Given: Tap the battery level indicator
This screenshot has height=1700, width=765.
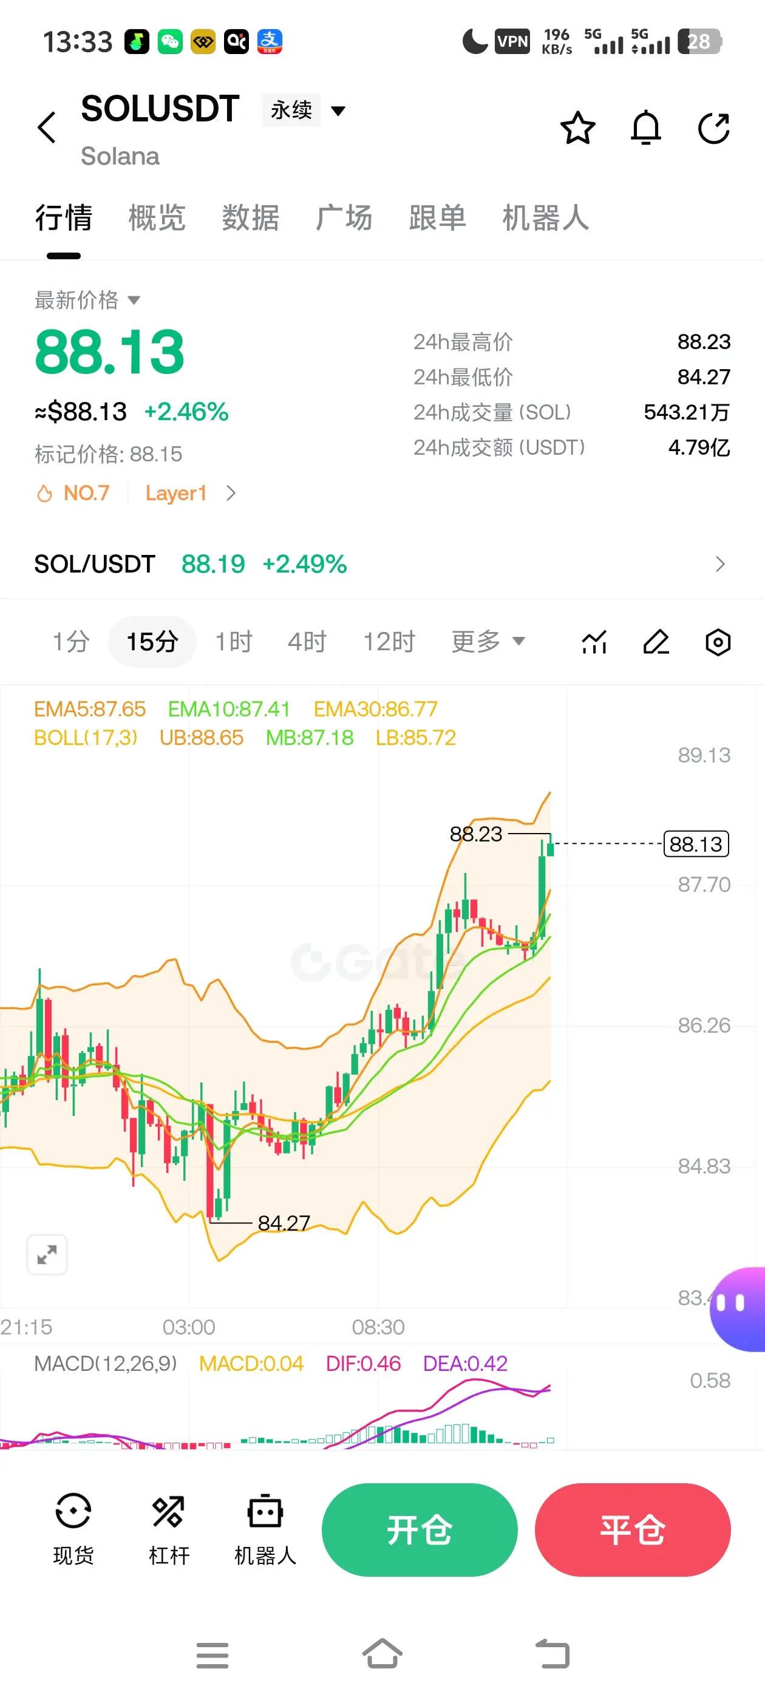Looking at the screenshot, I should (x=699, y=41).
